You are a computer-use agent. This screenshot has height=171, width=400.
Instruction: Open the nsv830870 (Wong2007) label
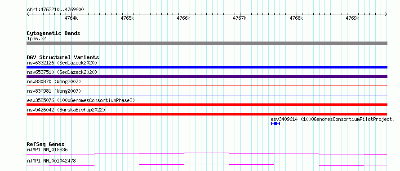(x=54, y=81)
